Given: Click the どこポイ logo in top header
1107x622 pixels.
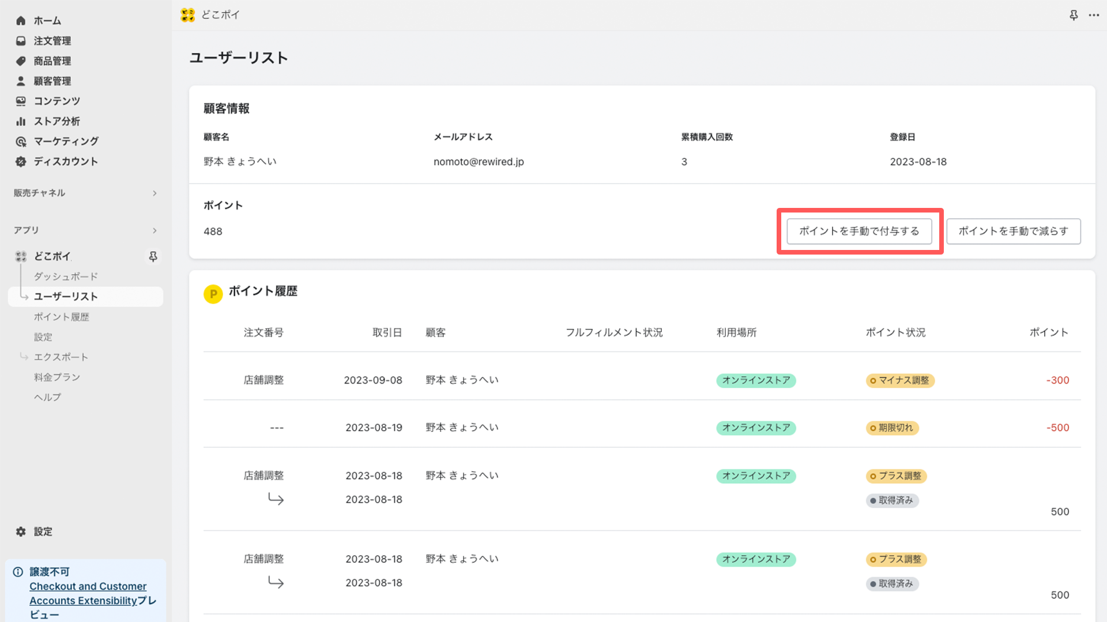Looking at the screenshot, I should (x=188, y=15).
